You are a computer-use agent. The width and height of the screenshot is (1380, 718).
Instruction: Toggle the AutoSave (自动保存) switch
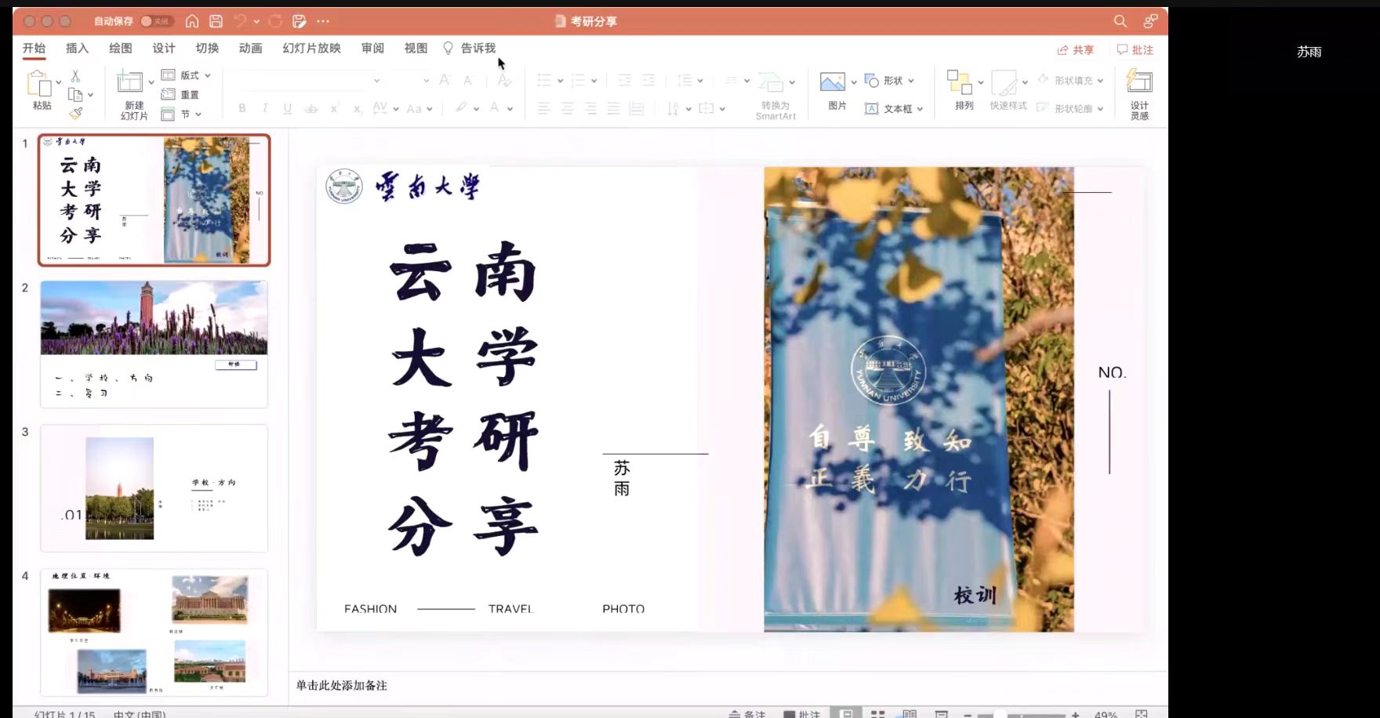point(156,21)
